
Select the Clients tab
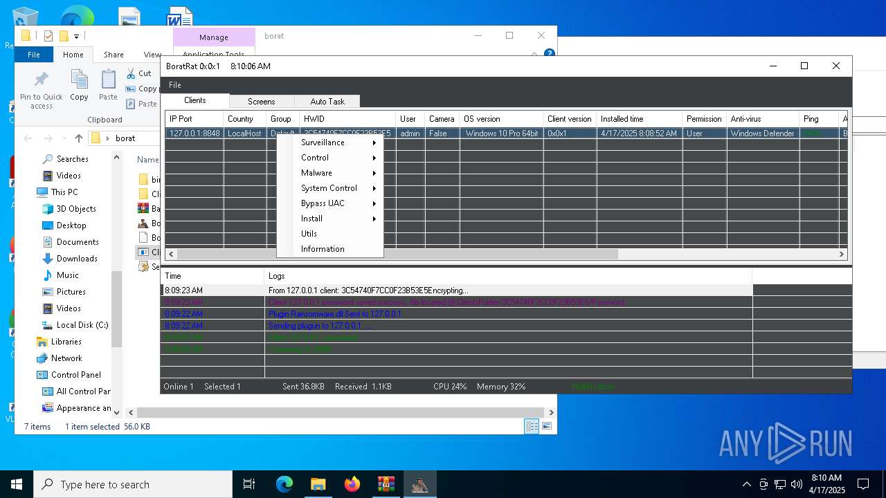tap(195, 100)
